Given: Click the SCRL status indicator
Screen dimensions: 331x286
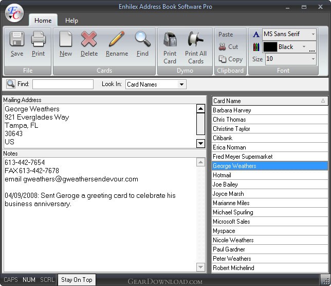Looking at the screenshot, I should coord(47,280).
